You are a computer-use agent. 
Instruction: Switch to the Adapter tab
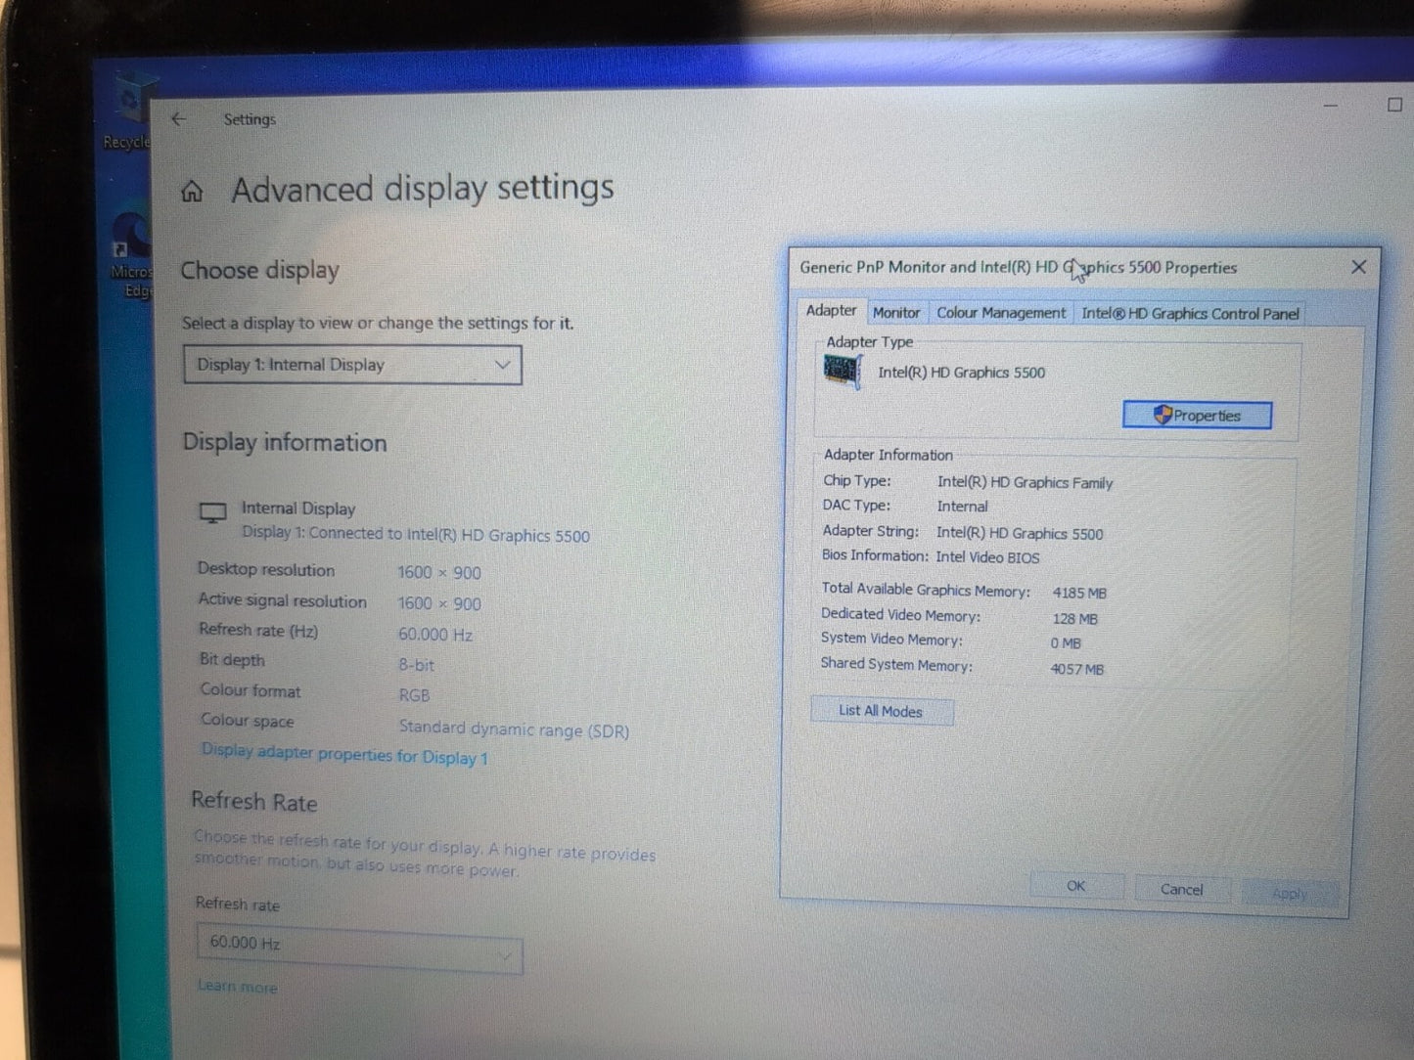click(x=831, y=310)
